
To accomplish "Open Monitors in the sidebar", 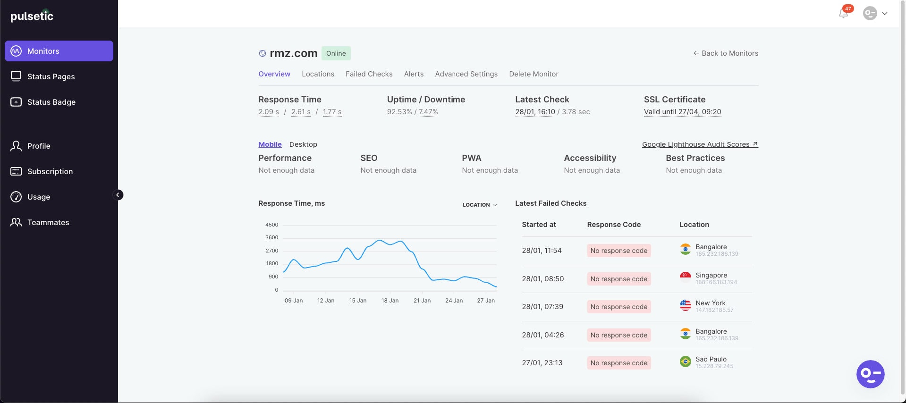I will pyautogui.click(x=59, y=51).
